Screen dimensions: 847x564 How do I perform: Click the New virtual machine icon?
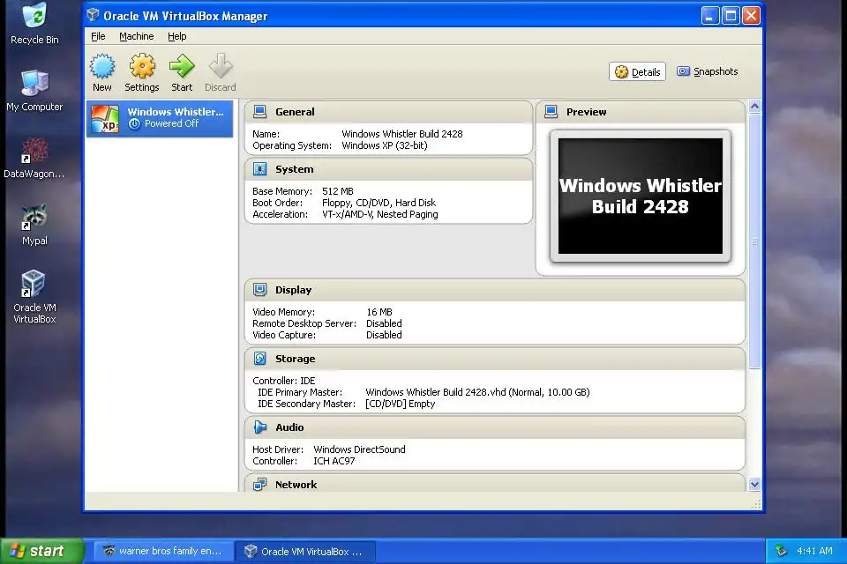coord(102,66)
